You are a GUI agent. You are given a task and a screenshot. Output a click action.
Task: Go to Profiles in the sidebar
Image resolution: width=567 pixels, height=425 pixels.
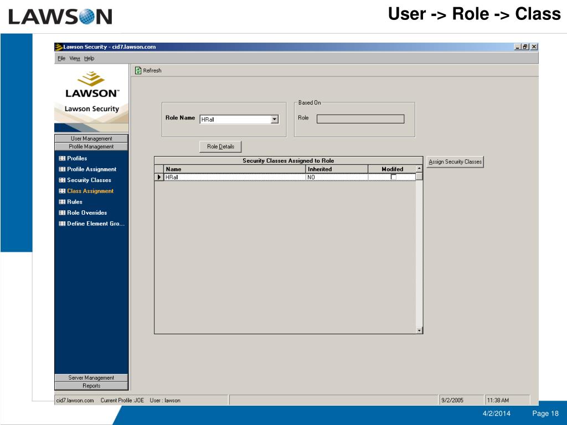pyautogui.click(x=77, y=158)
